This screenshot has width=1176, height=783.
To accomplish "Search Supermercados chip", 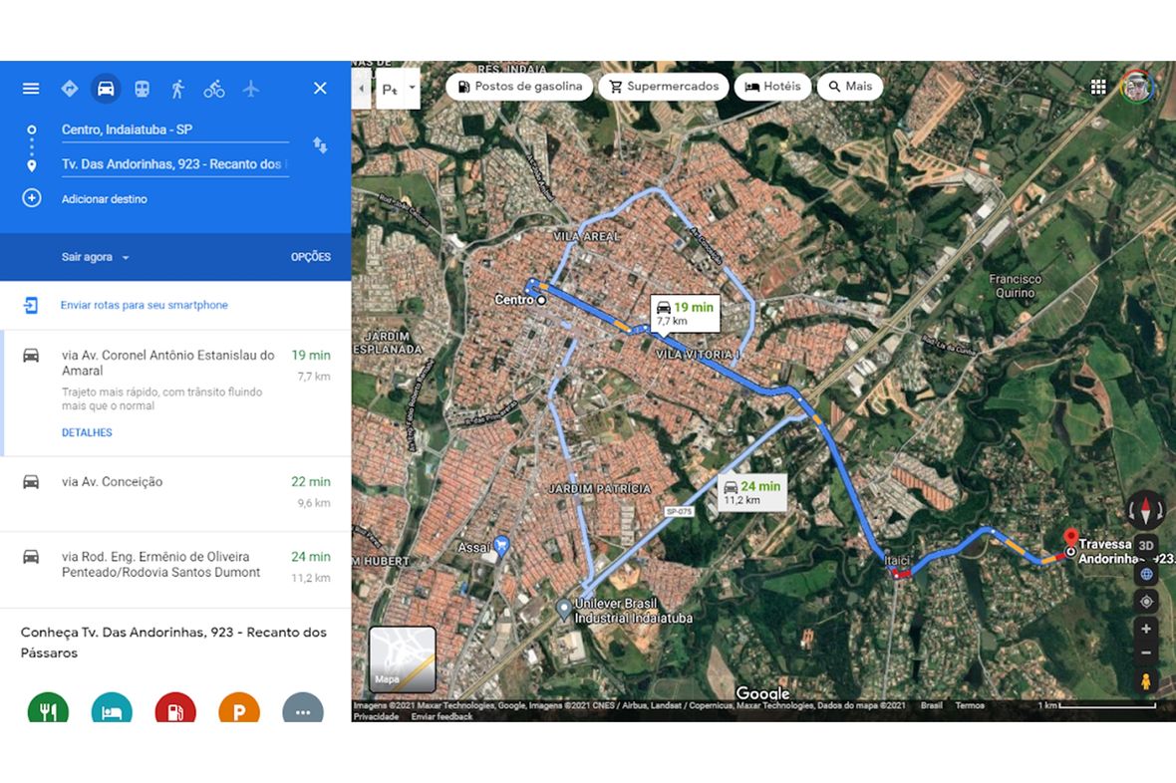I will (664, 87).
